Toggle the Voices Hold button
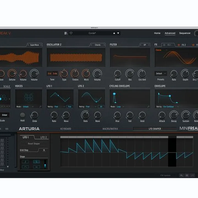The image size is (198, 198). pos(23,115)
